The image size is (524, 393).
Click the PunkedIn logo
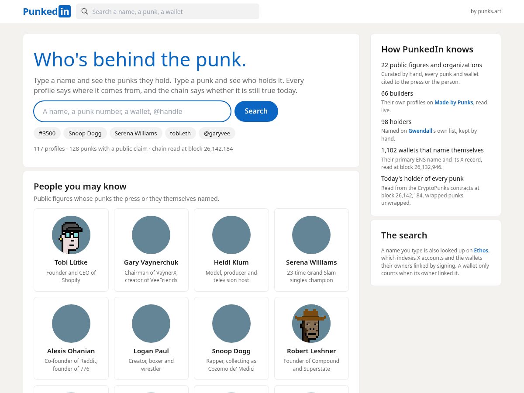(x=47, y=11)
